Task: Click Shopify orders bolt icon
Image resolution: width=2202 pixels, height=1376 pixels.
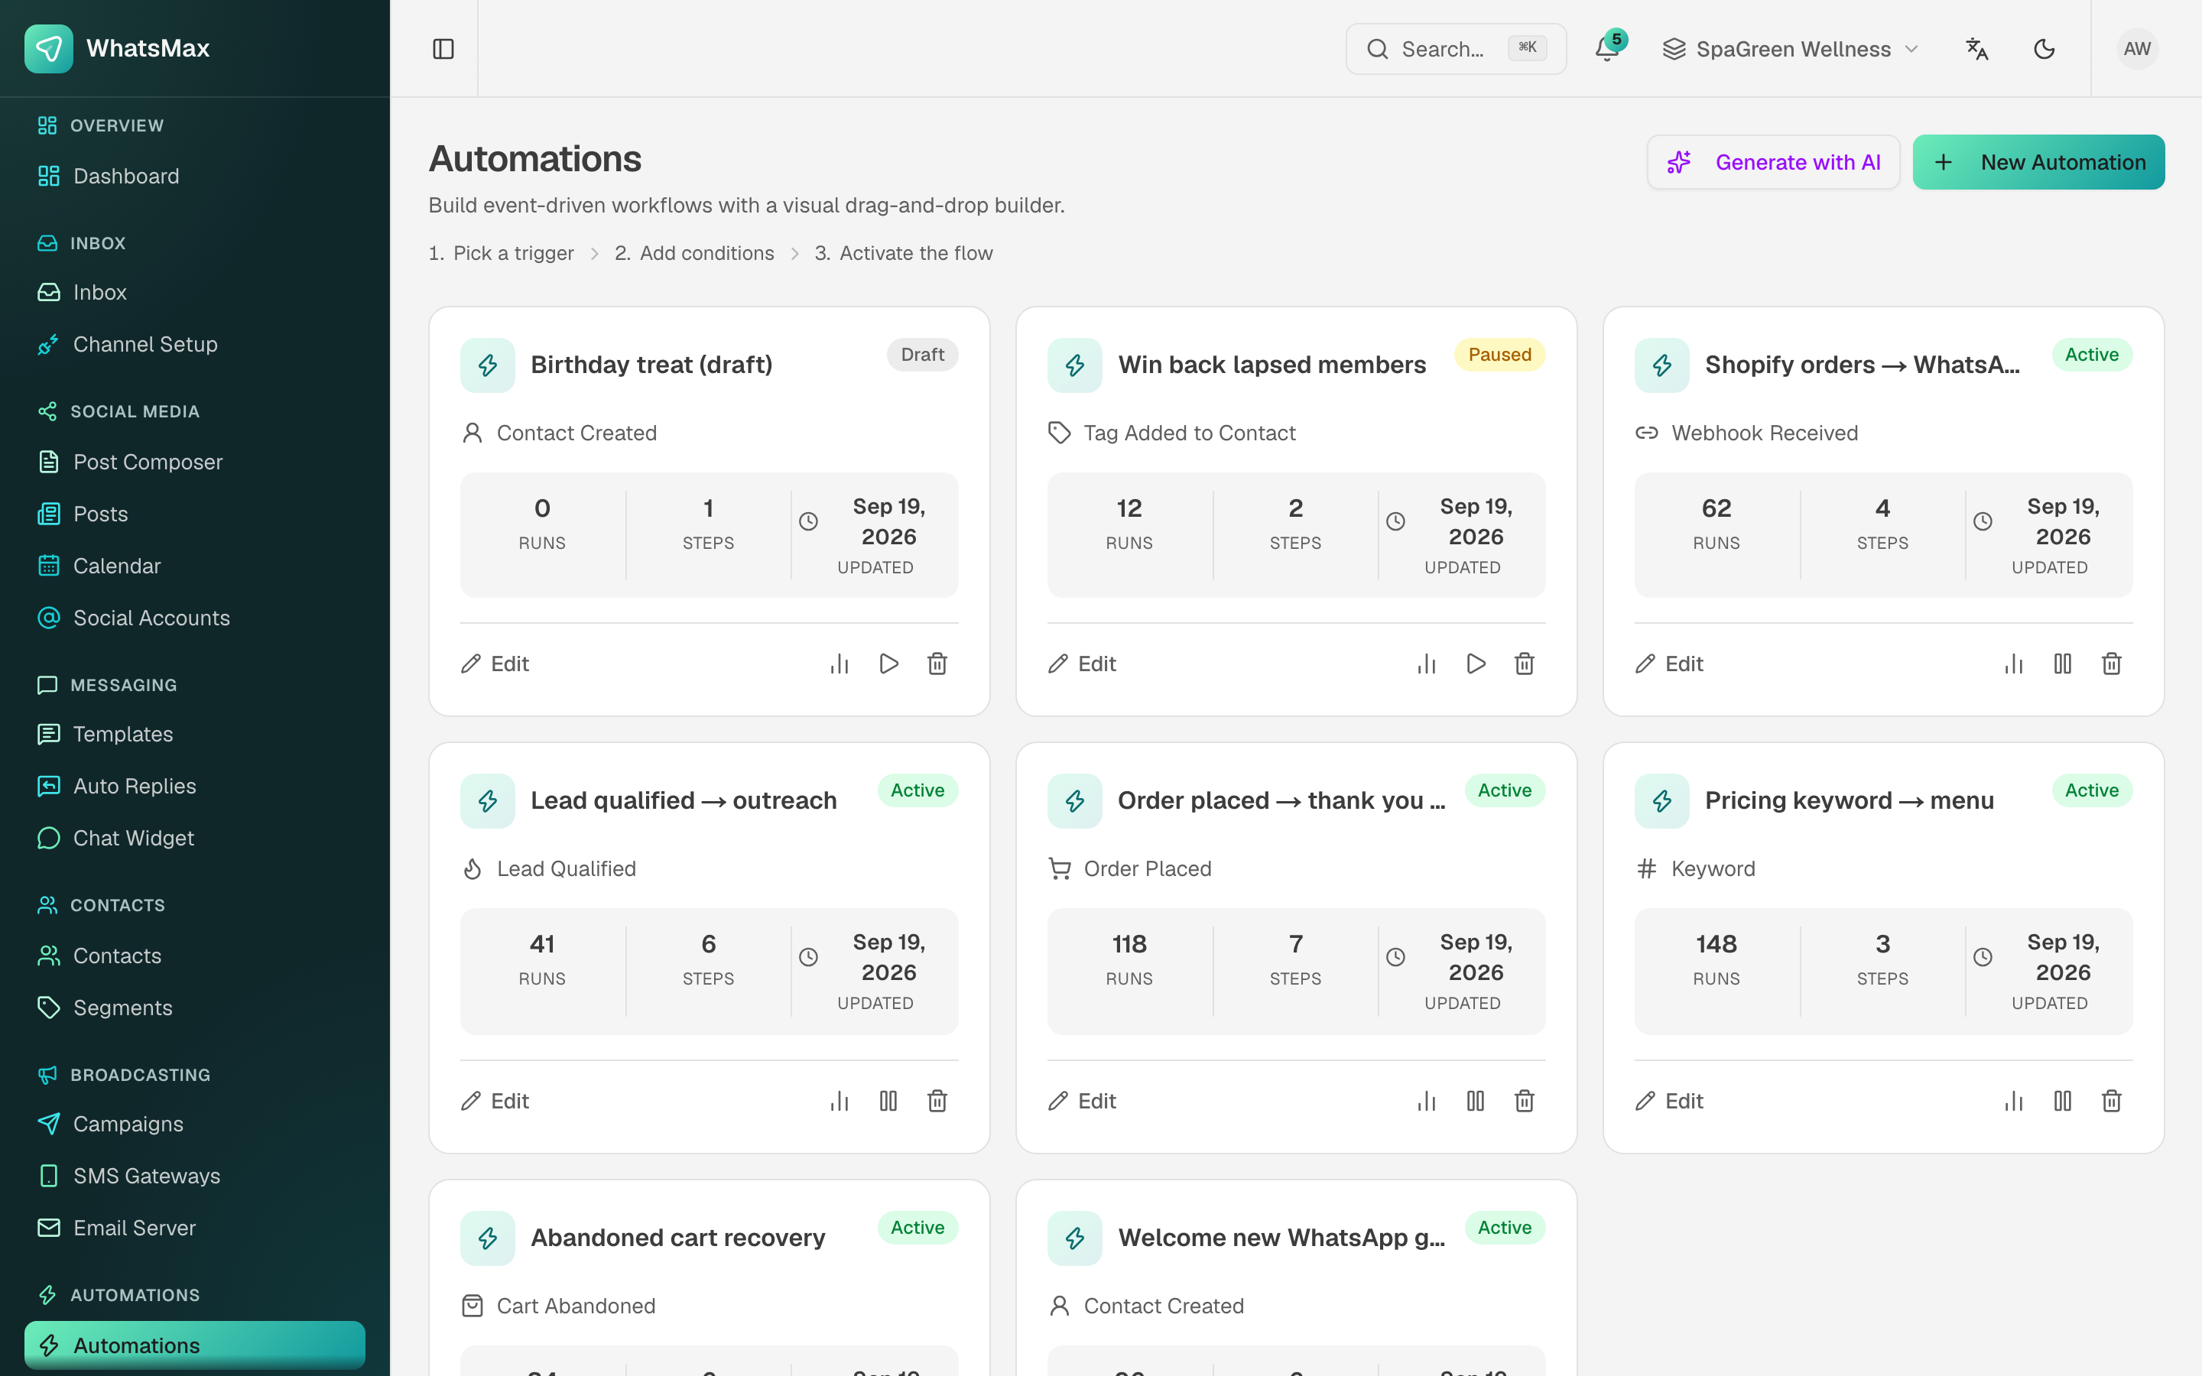Action: click(x=1661, y=365)
